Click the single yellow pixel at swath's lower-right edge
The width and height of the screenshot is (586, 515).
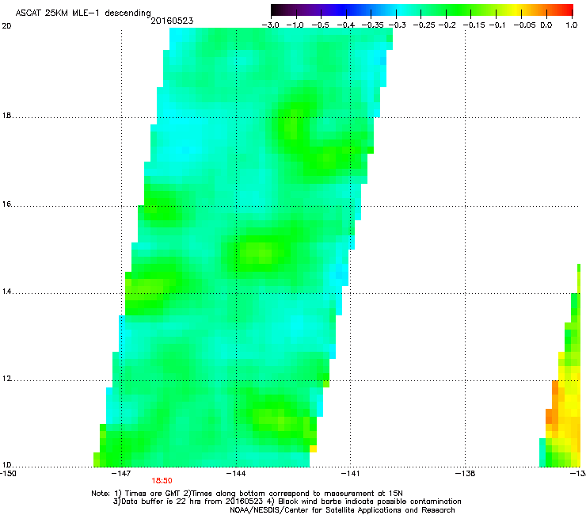pyautogui.click(x=313, y=448)
